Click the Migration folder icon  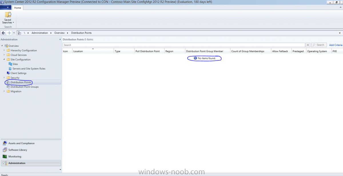(x=8, y=91)
